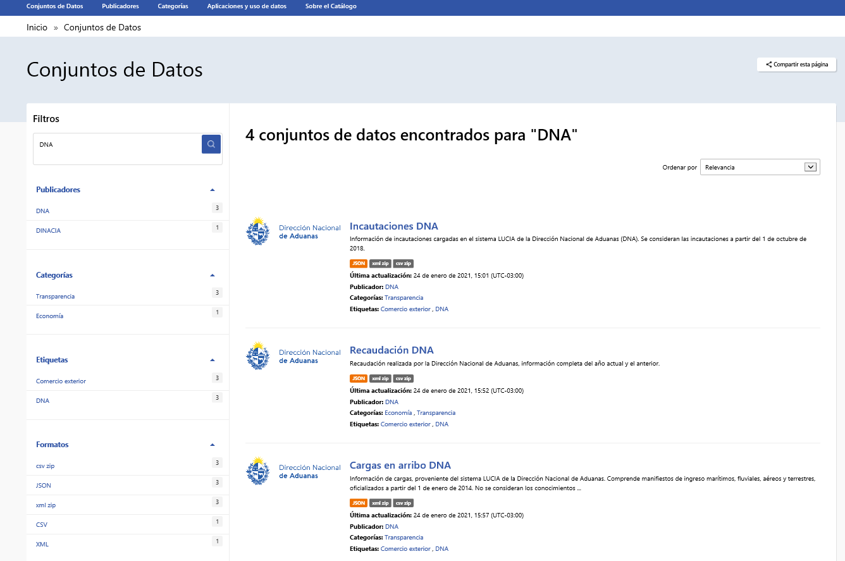Click the DNA search text field

tap(118, 145)
